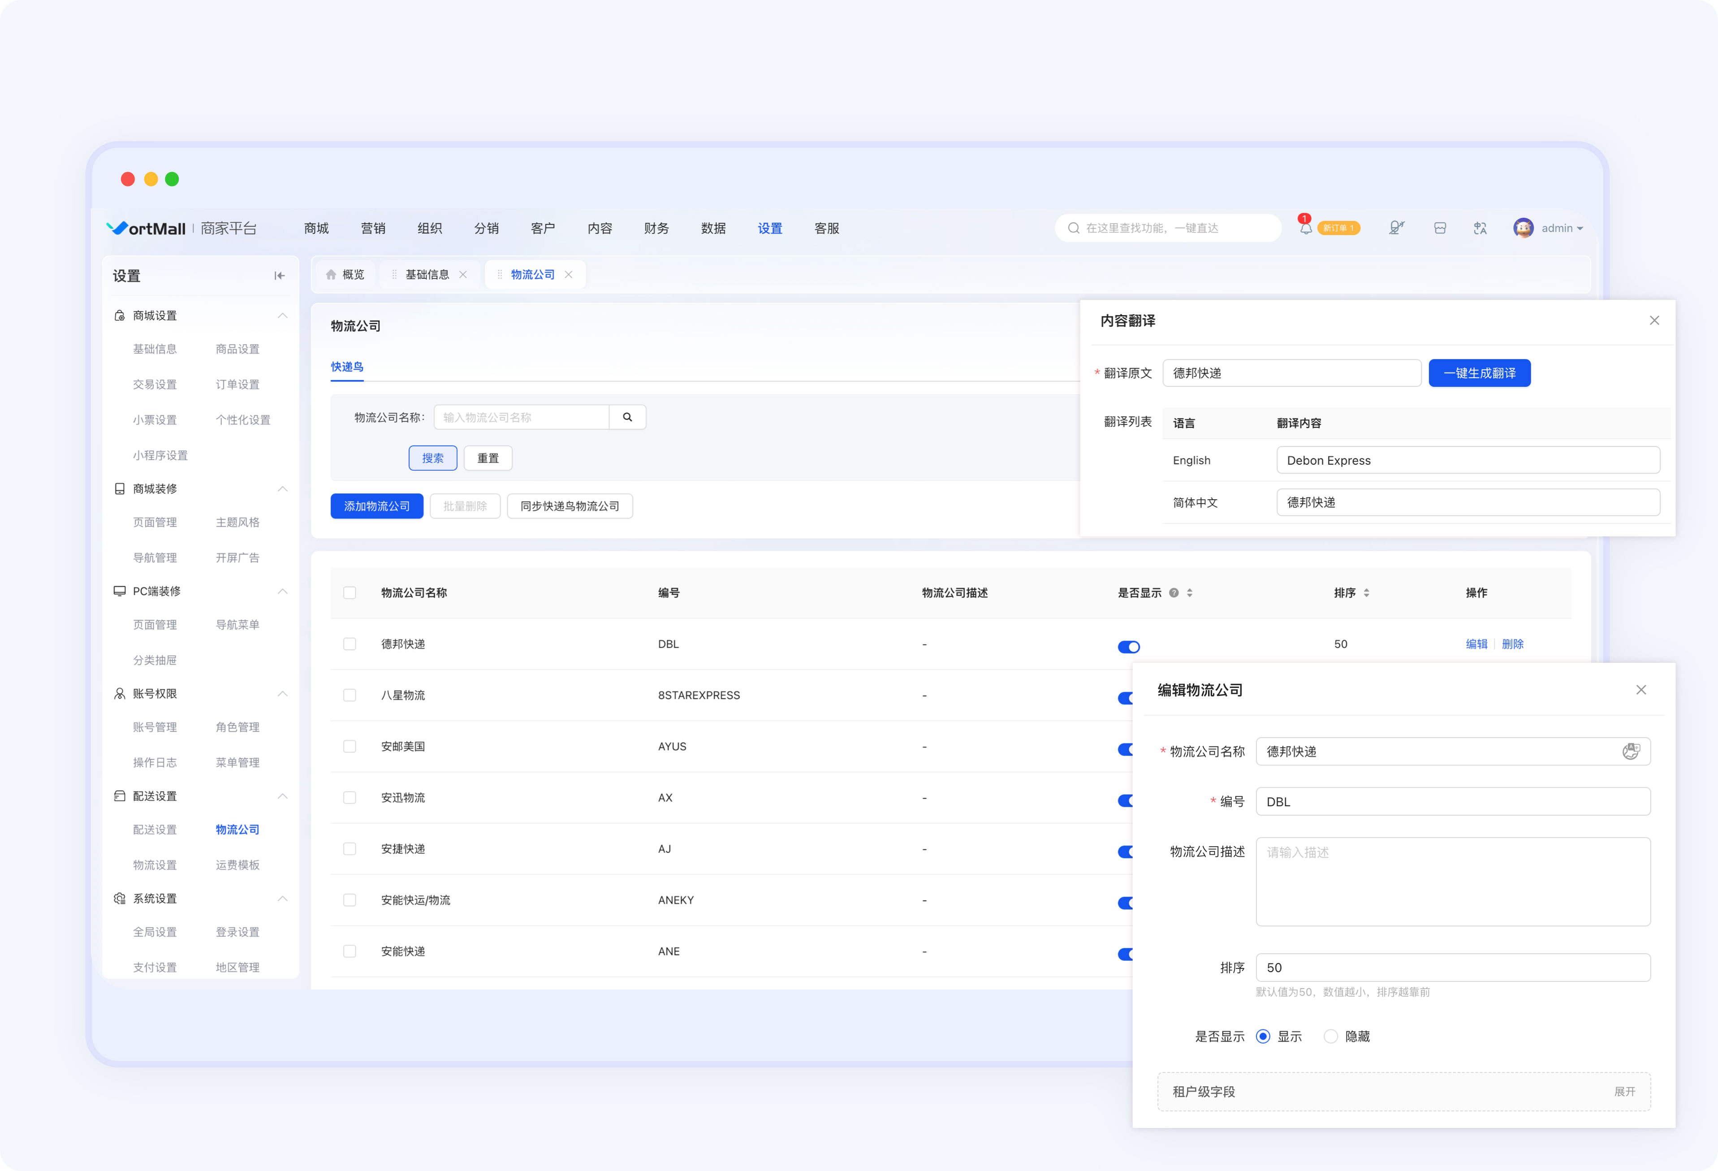Collapse the 商城设置 section chevron

282,315
